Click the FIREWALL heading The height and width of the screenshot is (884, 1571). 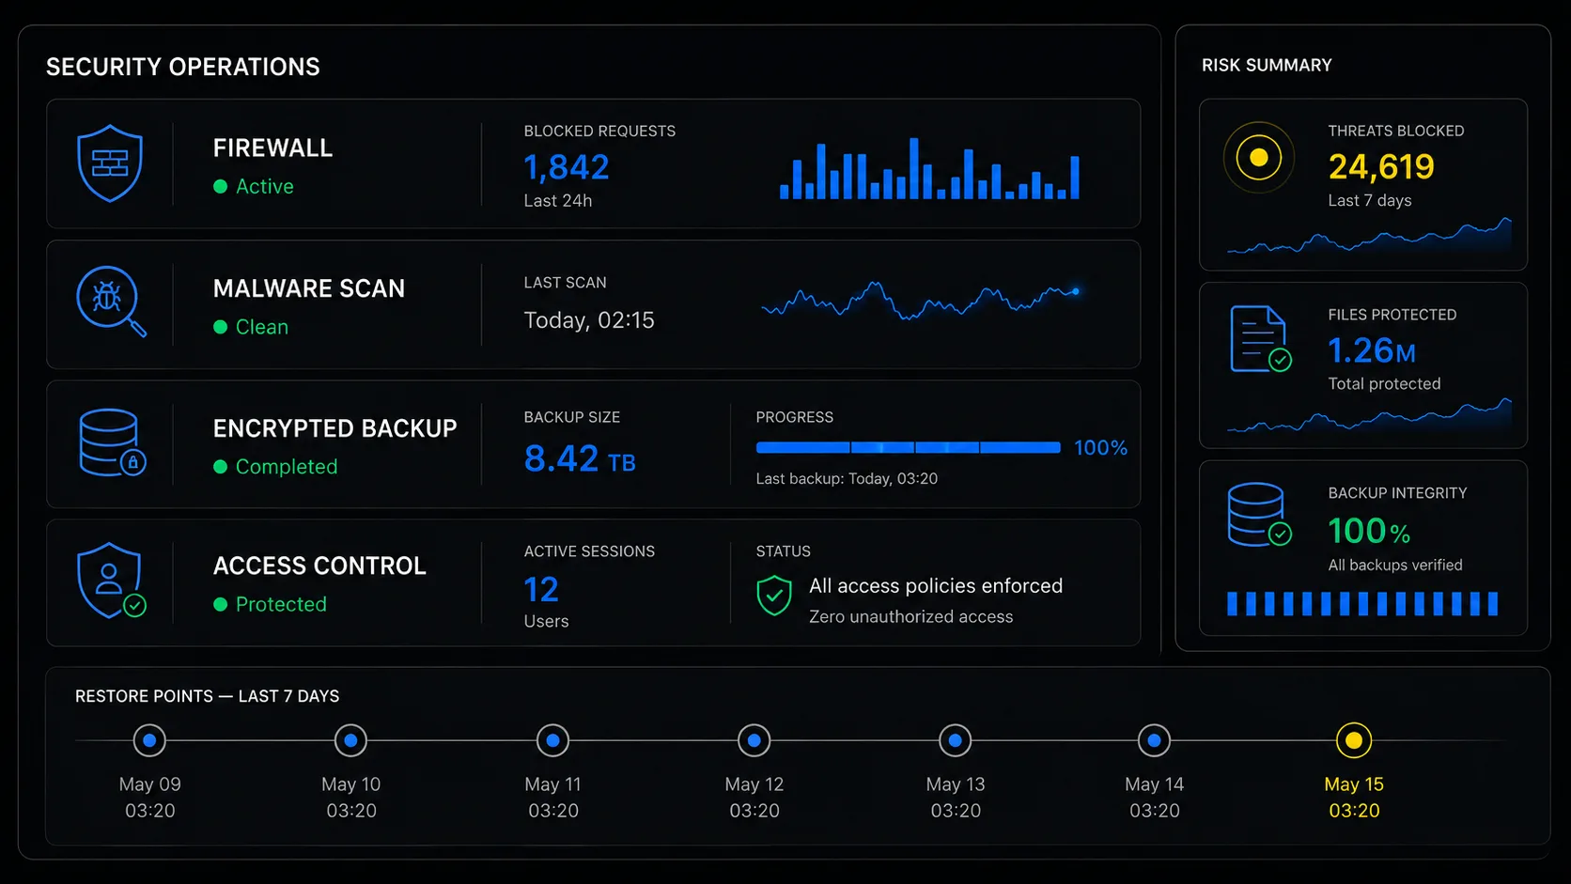tap(272, 148)
